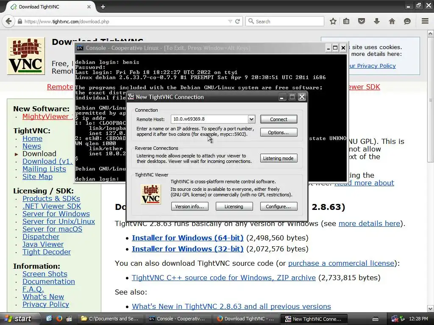
Task: Open the Screen Shots link
Action: [x=45, y=274]
